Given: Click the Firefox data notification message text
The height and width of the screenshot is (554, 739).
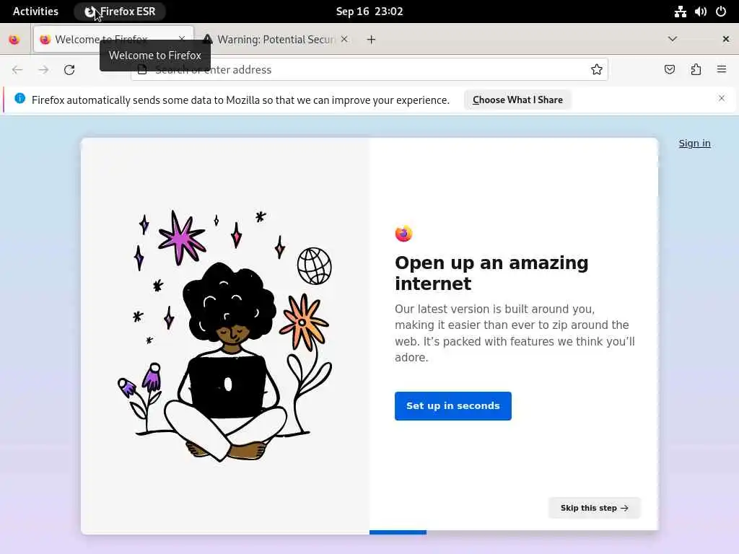Looking at the screenshot, I should (x=240, y=100).
